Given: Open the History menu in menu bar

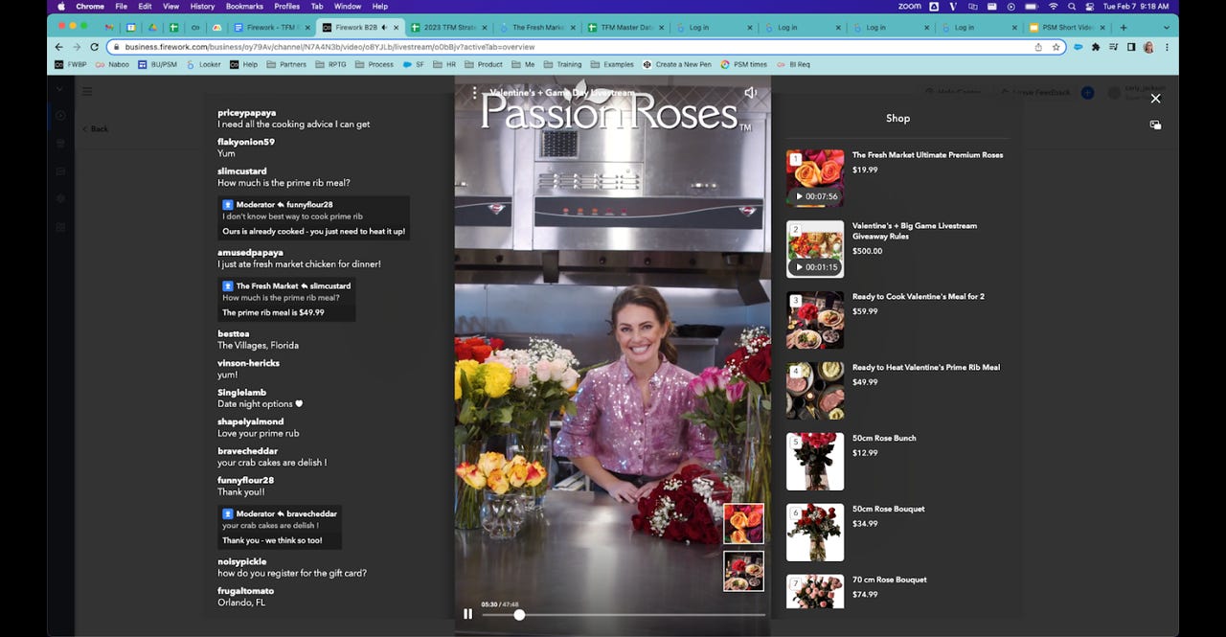Looking at the screenshot, I should click(x=202, y=7).
